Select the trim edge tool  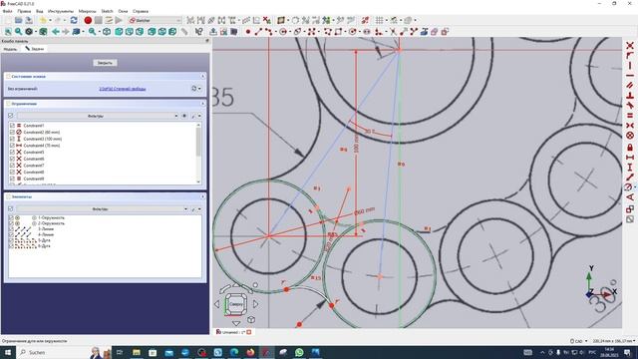click(x=393, y=31)
